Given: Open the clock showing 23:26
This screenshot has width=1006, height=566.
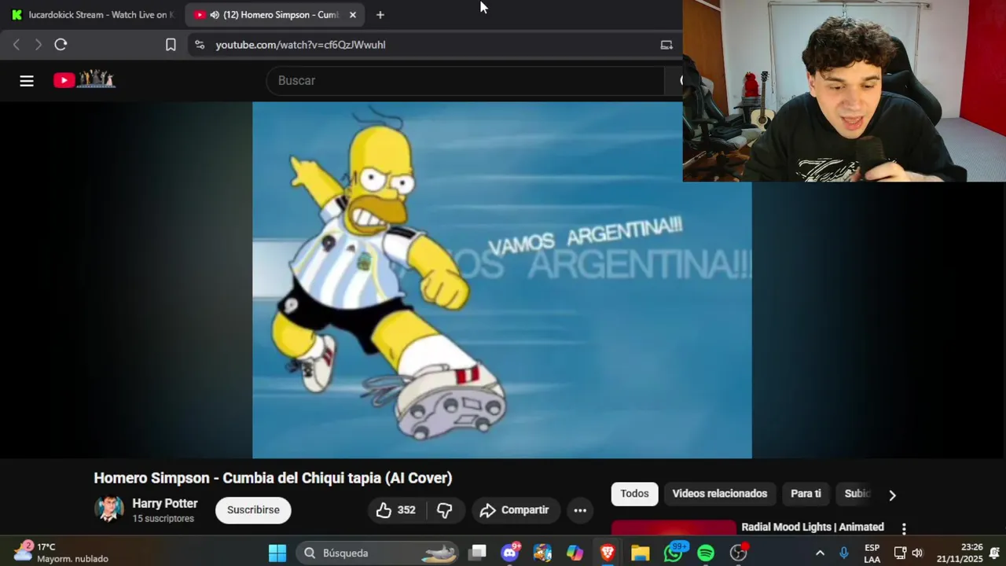Looking at the screenshot, I should (x=960, y=553).
